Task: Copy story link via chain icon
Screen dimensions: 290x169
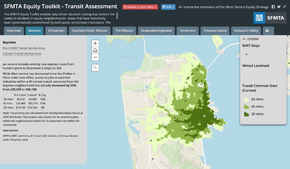Action: click(x=284, y=7)
